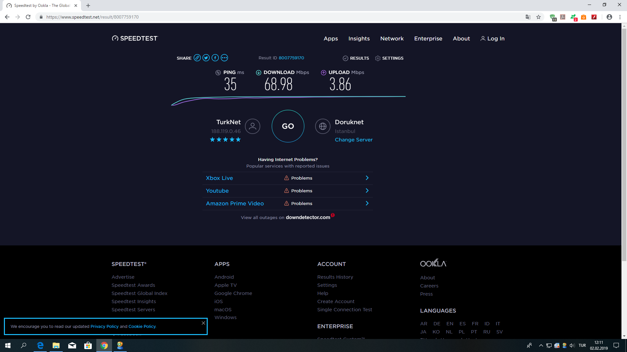This screenshot has height=352, width=627.
Task: Switch language to DE
Action: coord(437,324)
